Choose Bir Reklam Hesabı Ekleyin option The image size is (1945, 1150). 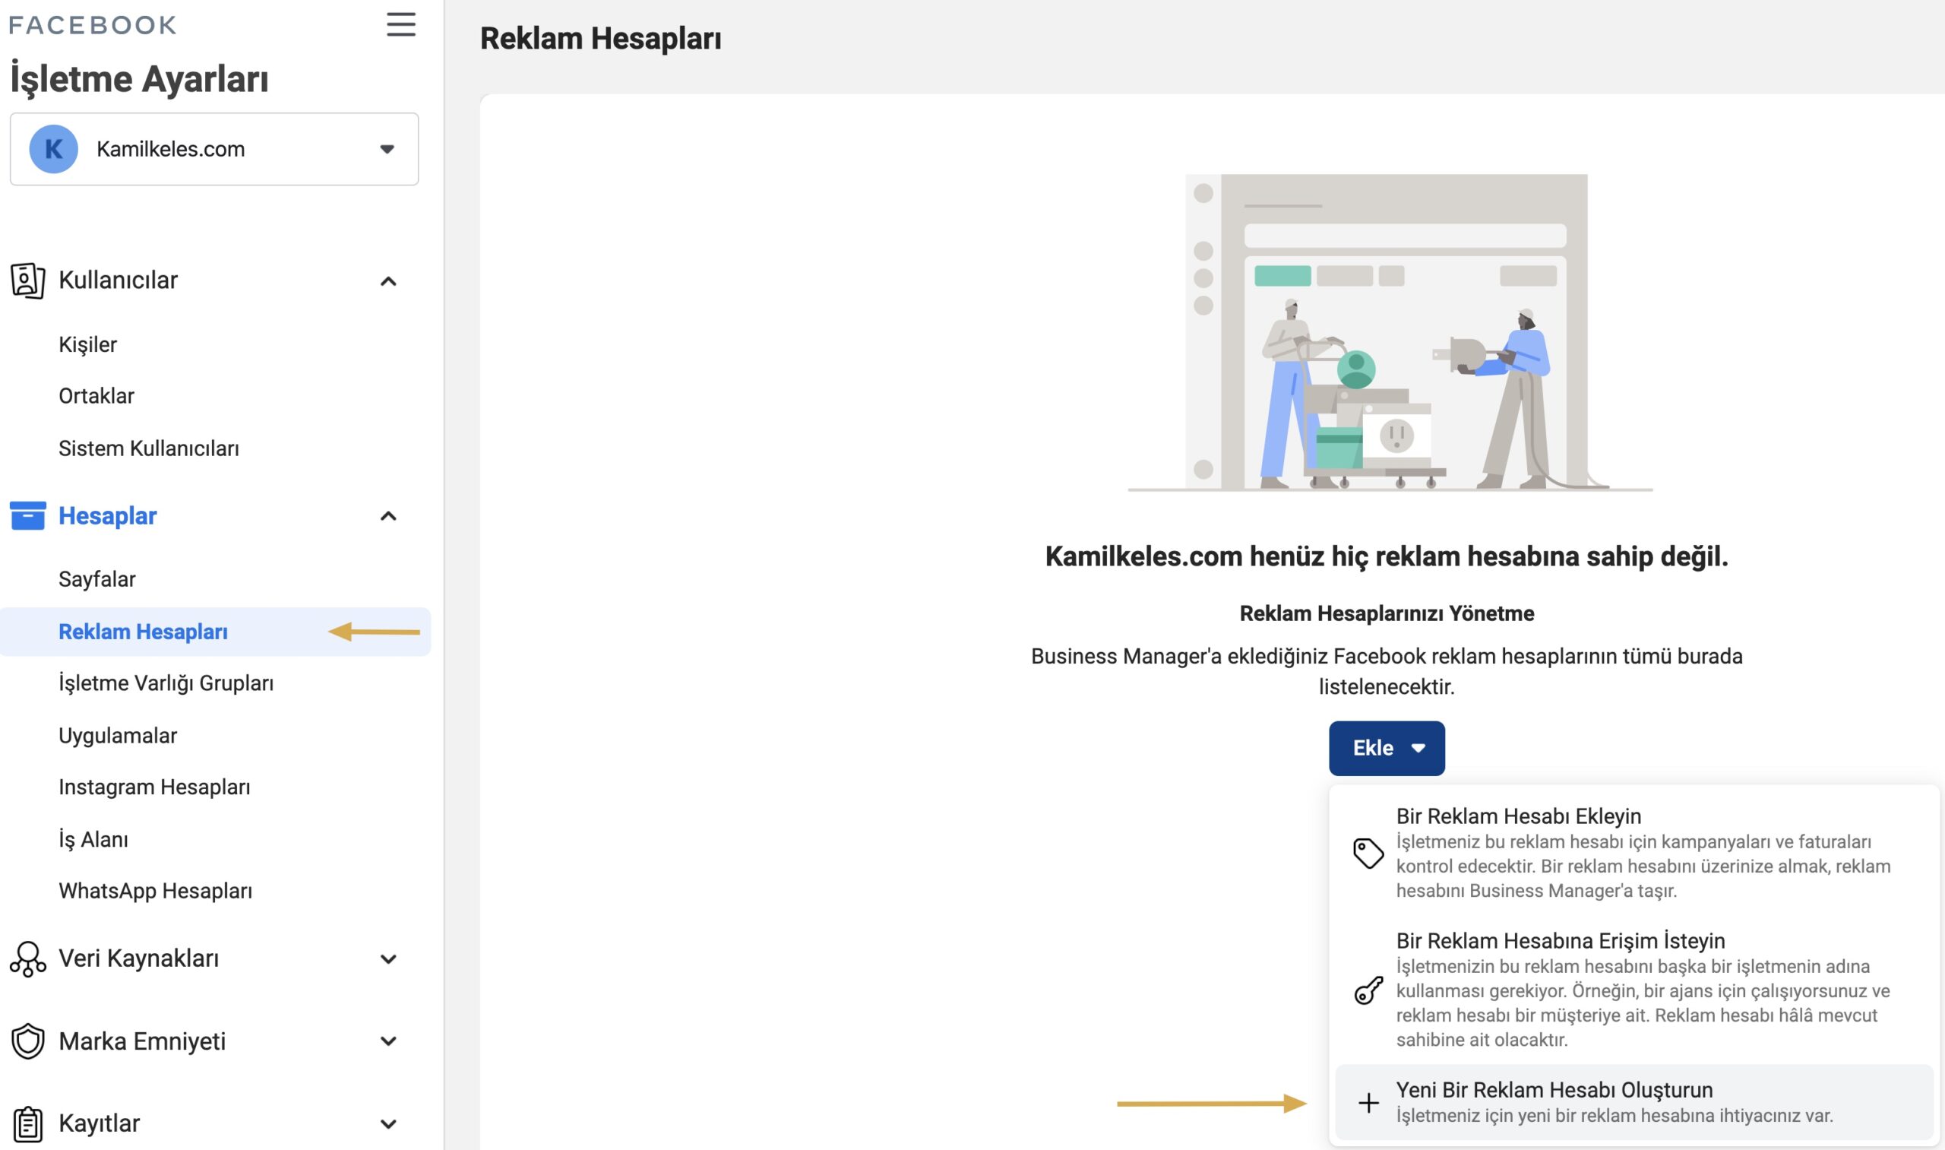pyautogui.click(x=1633, y=852)
